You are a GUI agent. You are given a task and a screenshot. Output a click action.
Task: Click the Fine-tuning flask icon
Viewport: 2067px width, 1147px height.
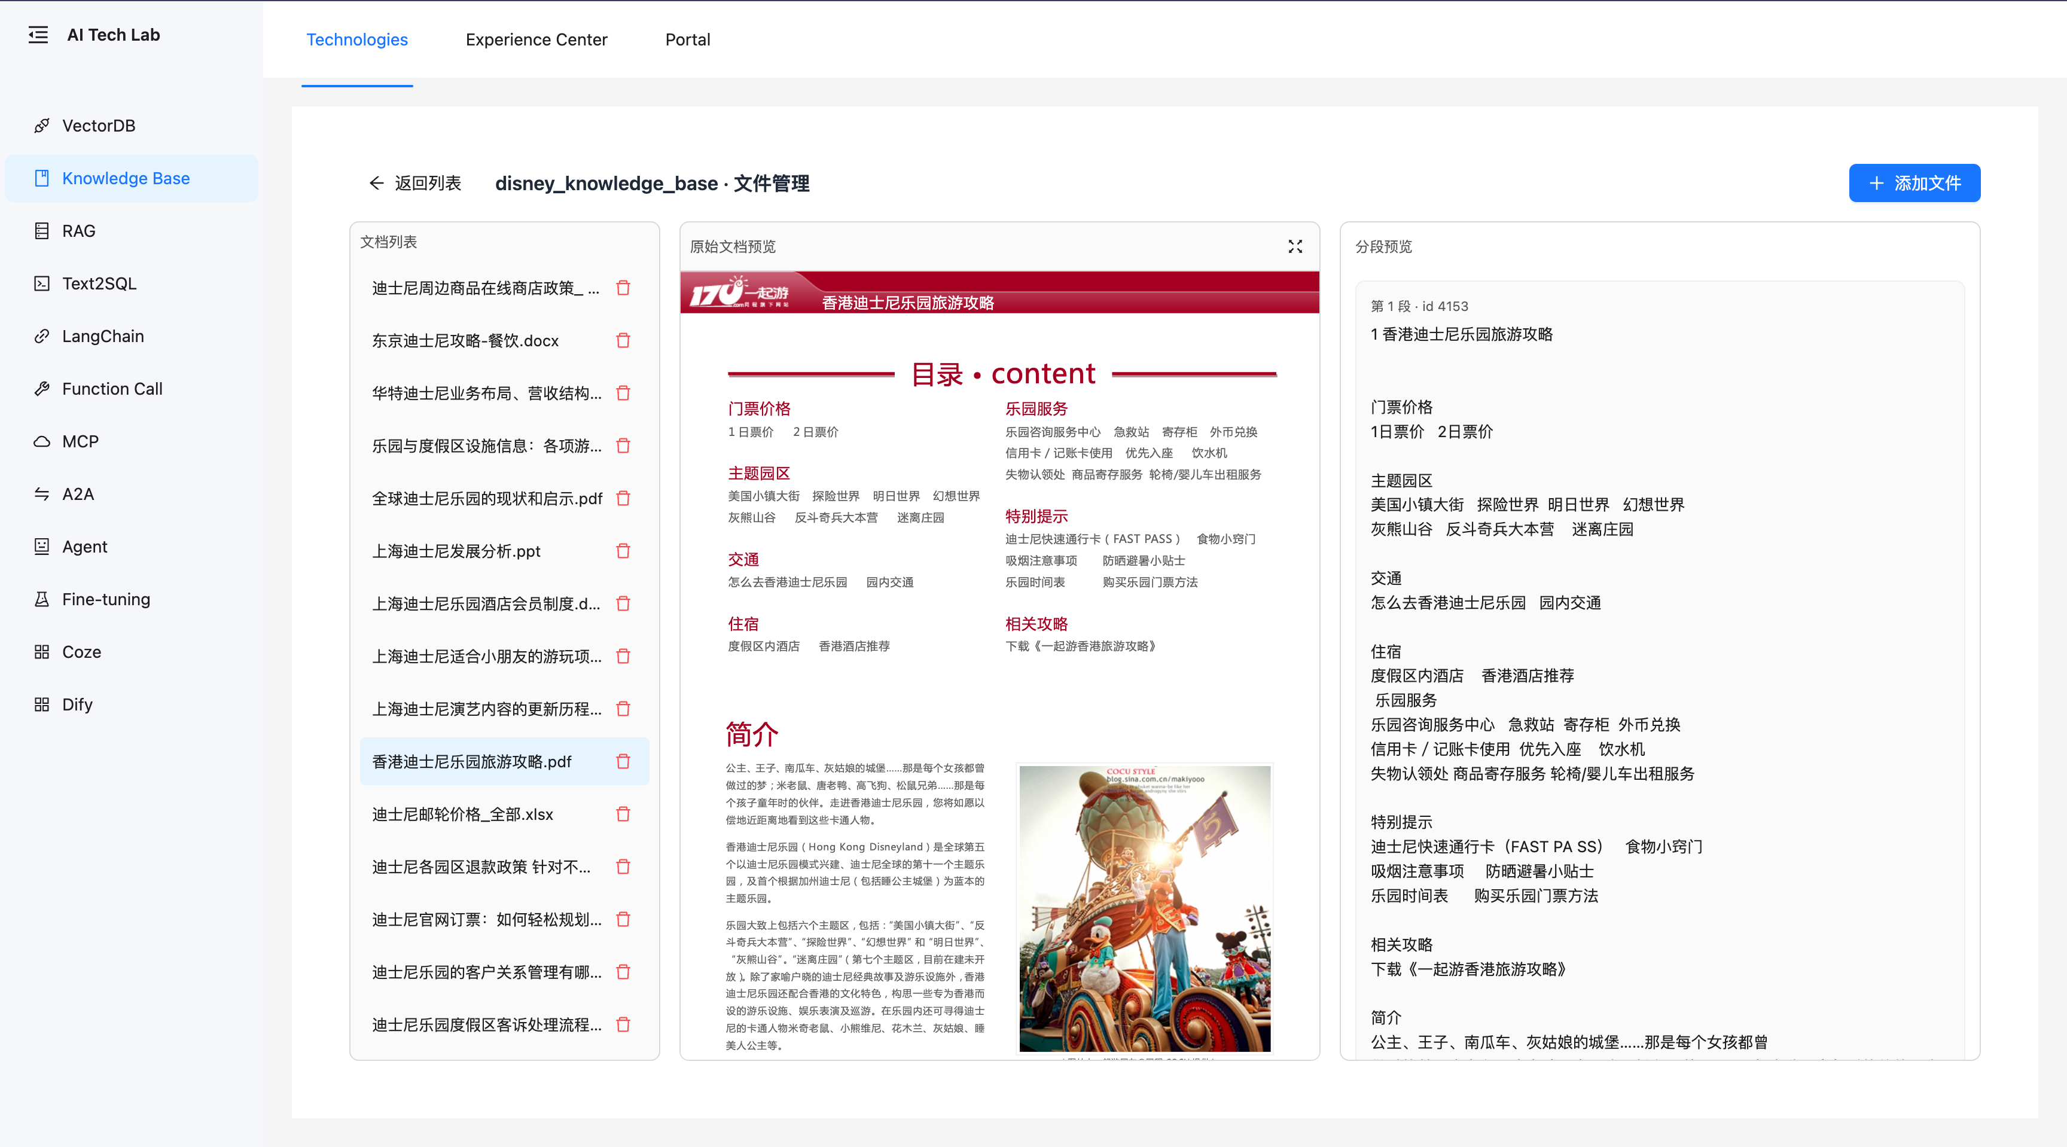click(x=42, y=599)
